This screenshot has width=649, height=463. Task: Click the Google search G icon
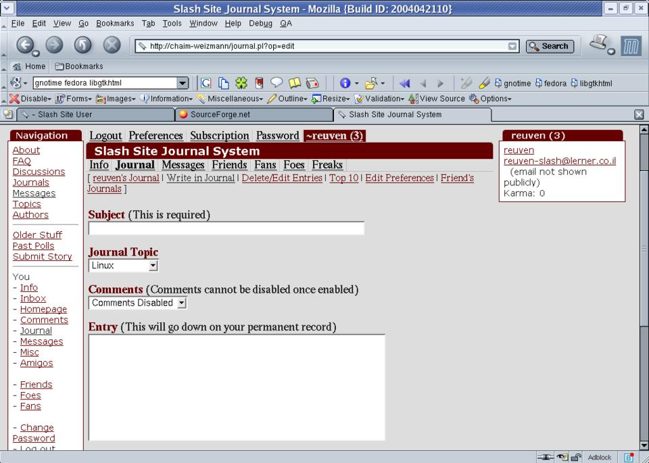click(206, 83)
